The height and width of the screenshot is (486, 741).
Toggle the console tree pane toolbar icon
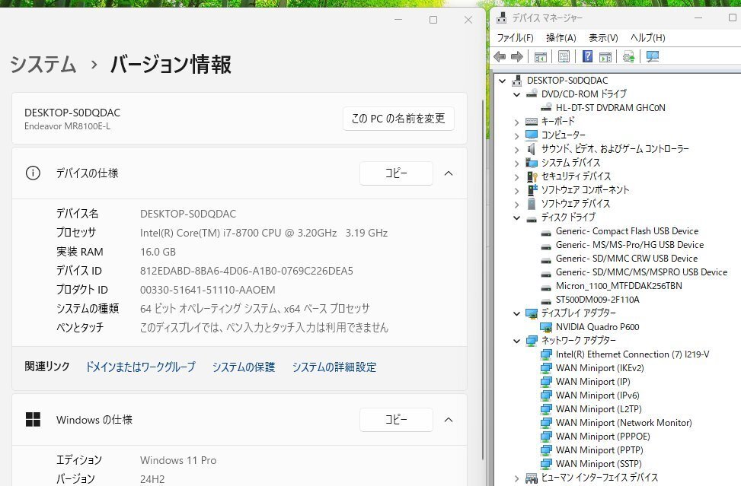[541, 56]
